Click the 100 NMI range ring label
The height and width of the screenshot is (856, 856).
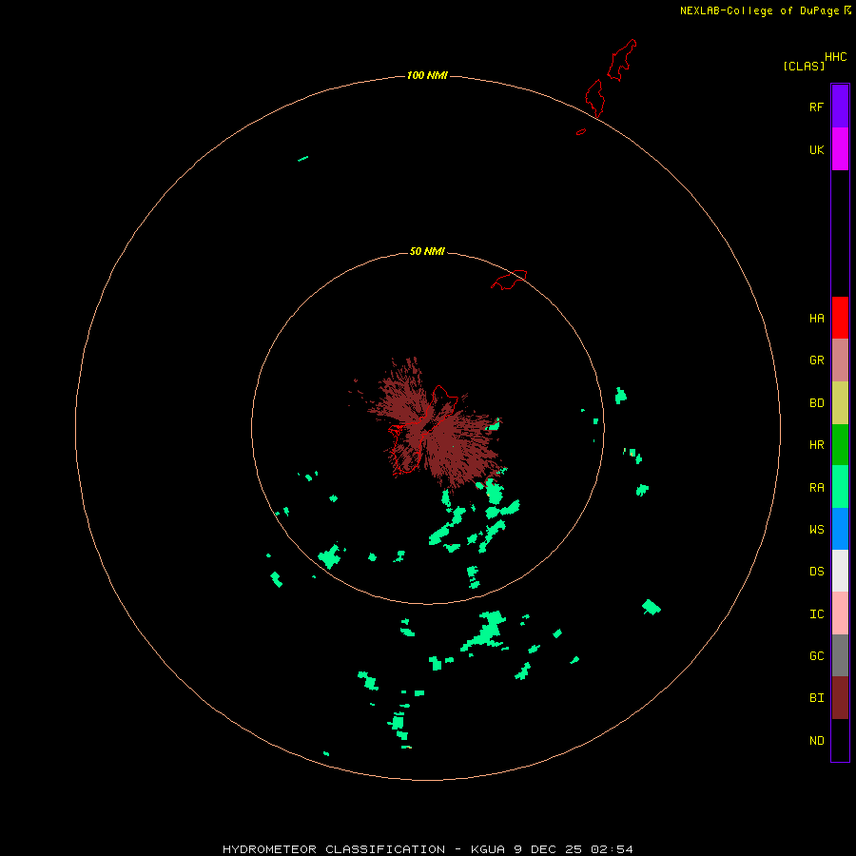pyautogui.click(x=427, y=75)
